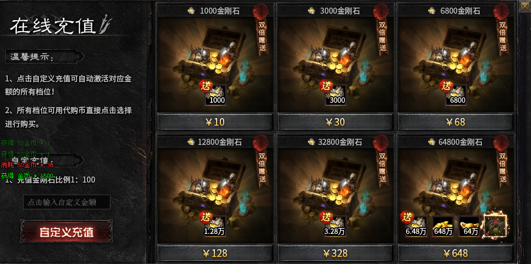Click the 6800 diamond bonus reward icon

pos(456,95)
